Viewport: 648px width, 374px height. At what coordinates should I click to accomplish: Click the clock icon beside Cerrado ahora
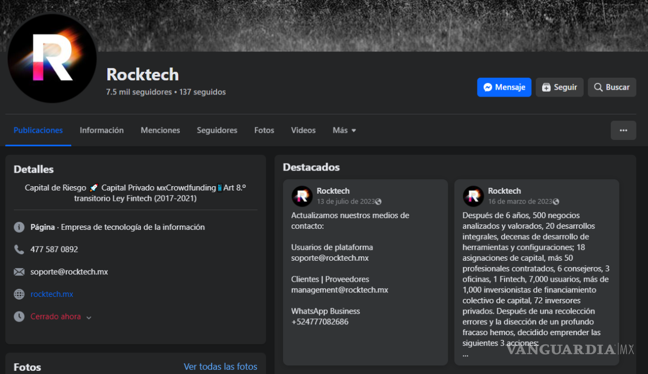tap(19, 316)
